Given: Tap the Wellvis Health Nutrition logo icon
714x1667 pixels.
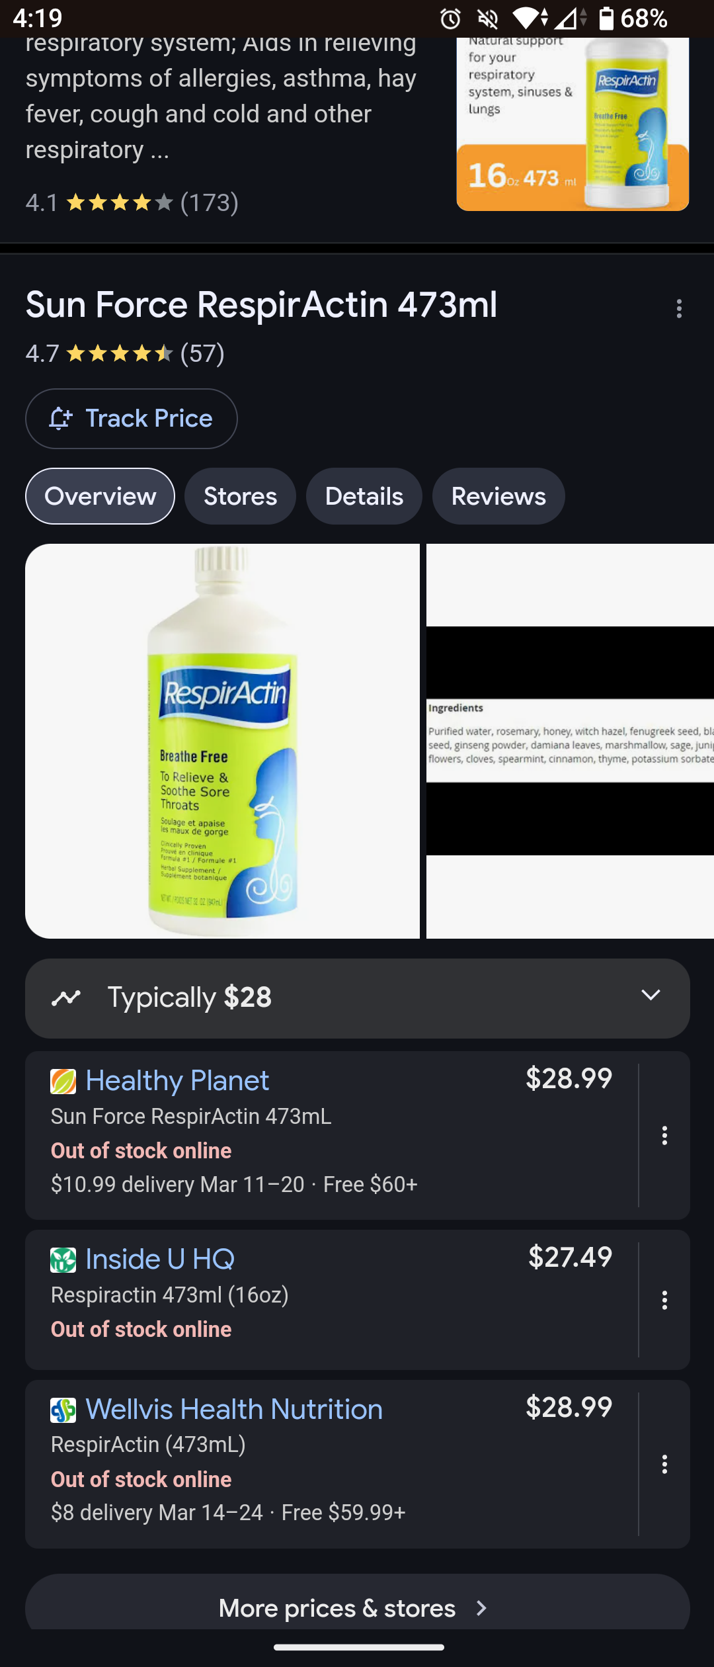Looking at the screenshot, I should point(63,1410).
